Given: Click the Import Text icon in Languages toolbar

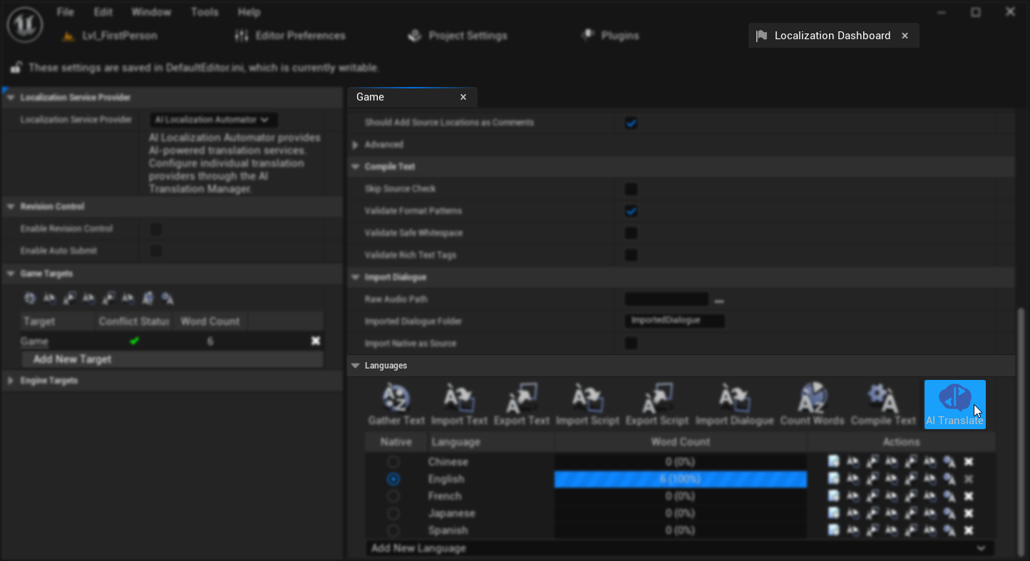Looking at the screenshot, I should (460, 398).
